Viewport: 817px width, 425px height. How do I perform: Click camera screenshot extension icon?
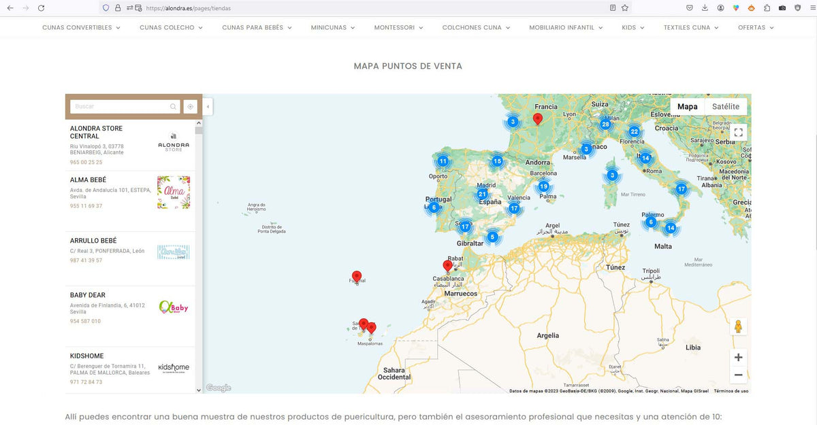tap(782, 7)
